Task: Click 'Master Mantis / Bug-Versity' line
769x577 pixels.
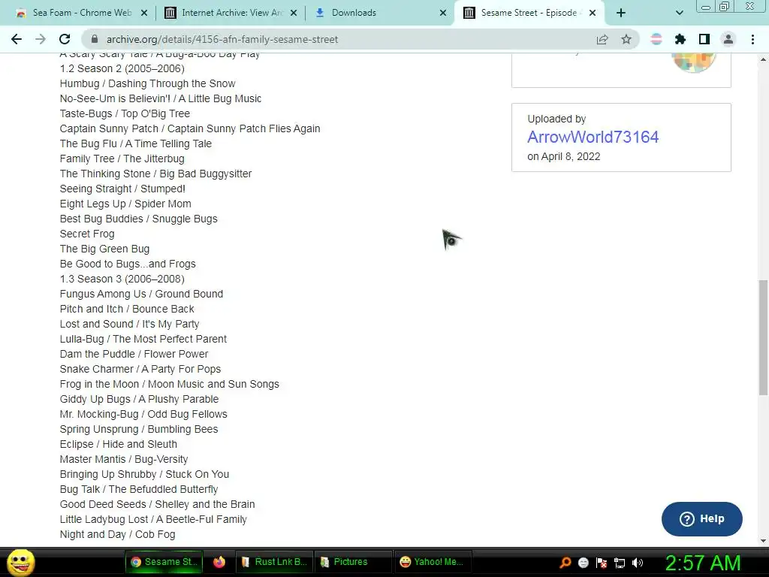Action: point(124,459)
